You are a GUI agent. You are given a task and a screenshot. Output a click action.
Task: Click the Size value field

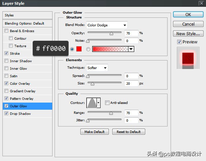(131, 83)
